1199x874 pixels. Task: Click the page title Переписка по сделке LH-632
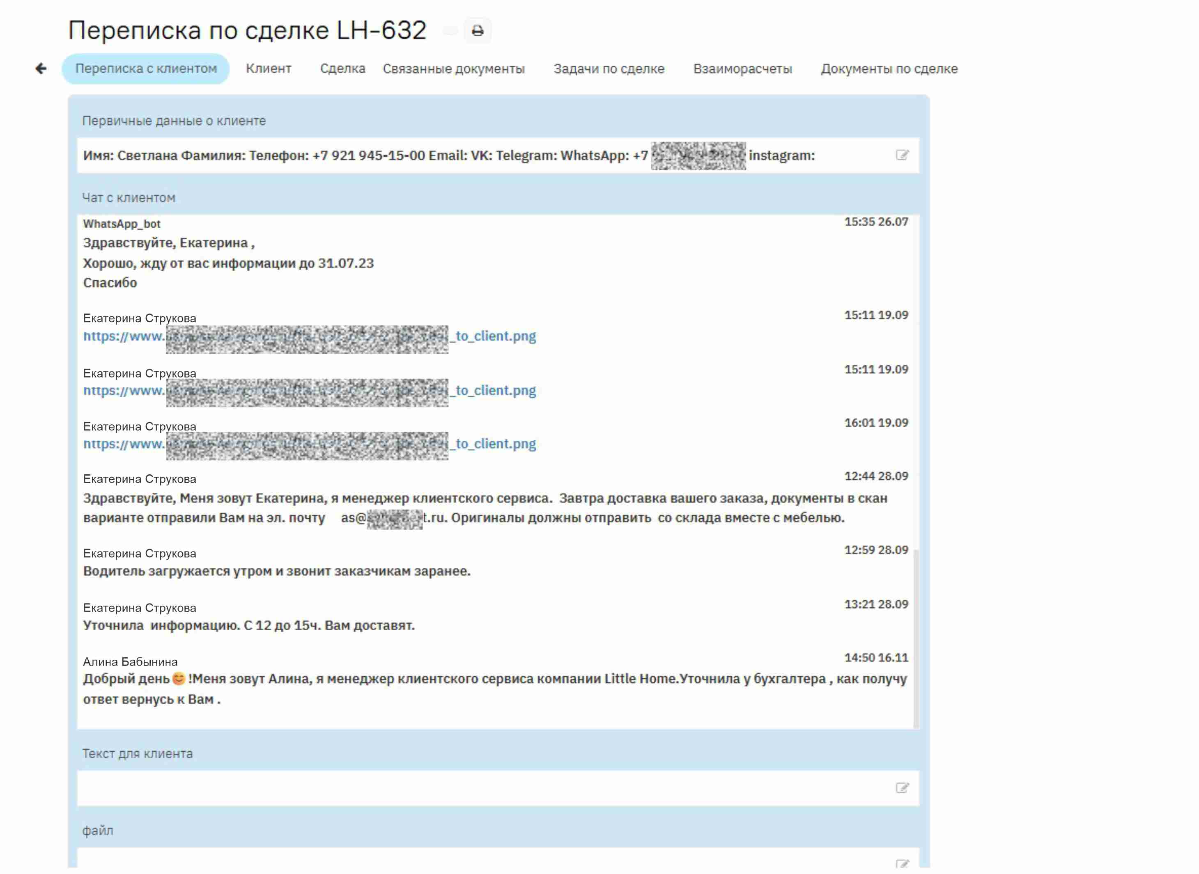[x=247, y=30]
